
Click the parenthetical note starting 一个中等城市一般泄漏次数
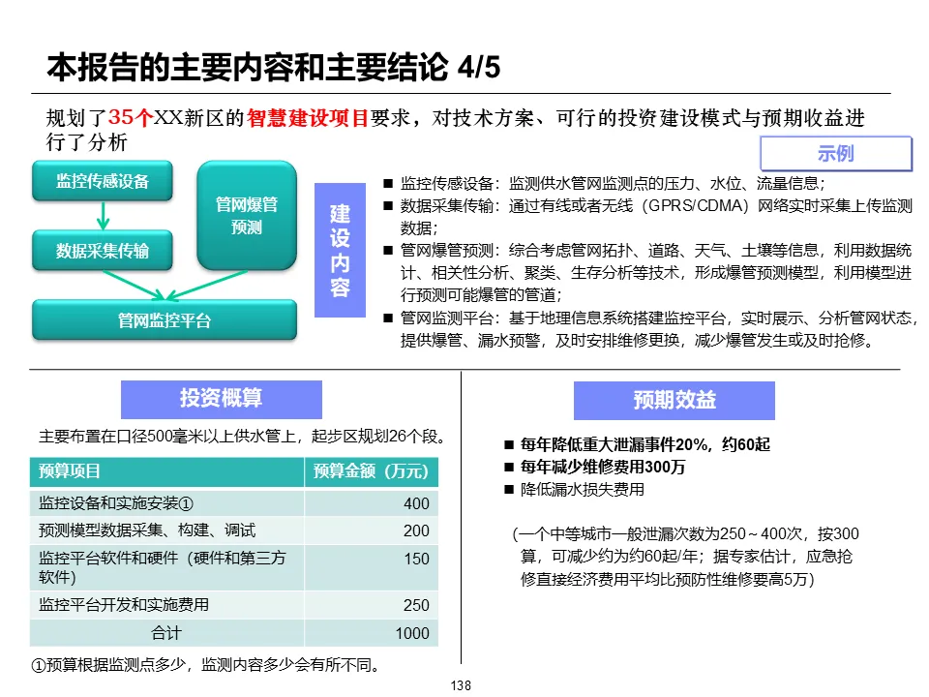click(685, 557)
